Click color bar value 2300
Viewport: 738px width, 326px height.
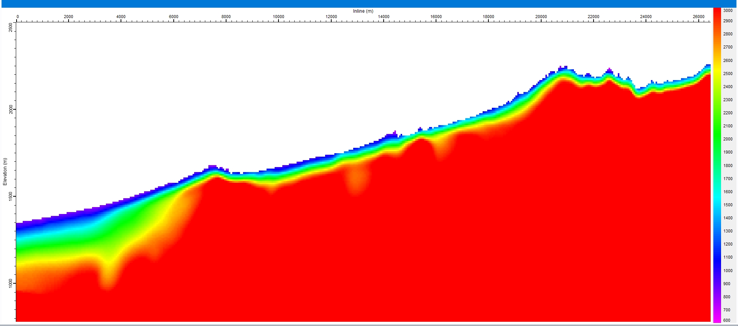coord(728,100)
